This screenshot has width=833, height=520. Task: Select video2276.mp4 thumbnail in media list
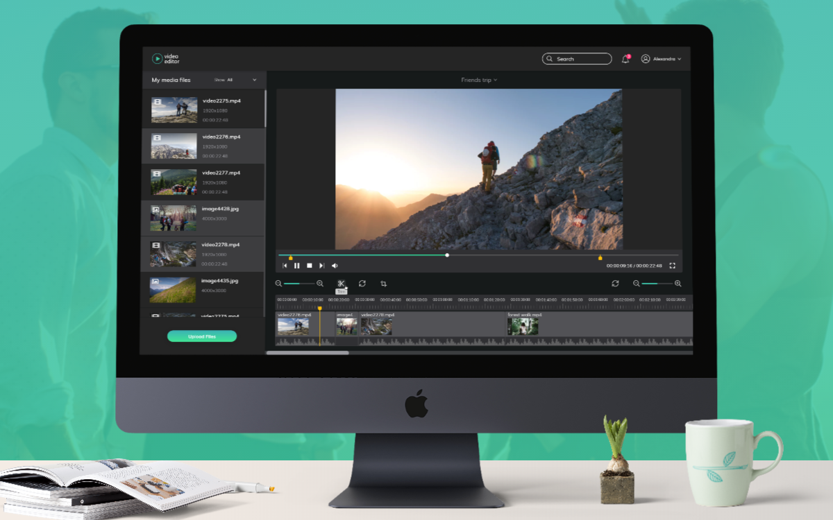tap(174, 146)
